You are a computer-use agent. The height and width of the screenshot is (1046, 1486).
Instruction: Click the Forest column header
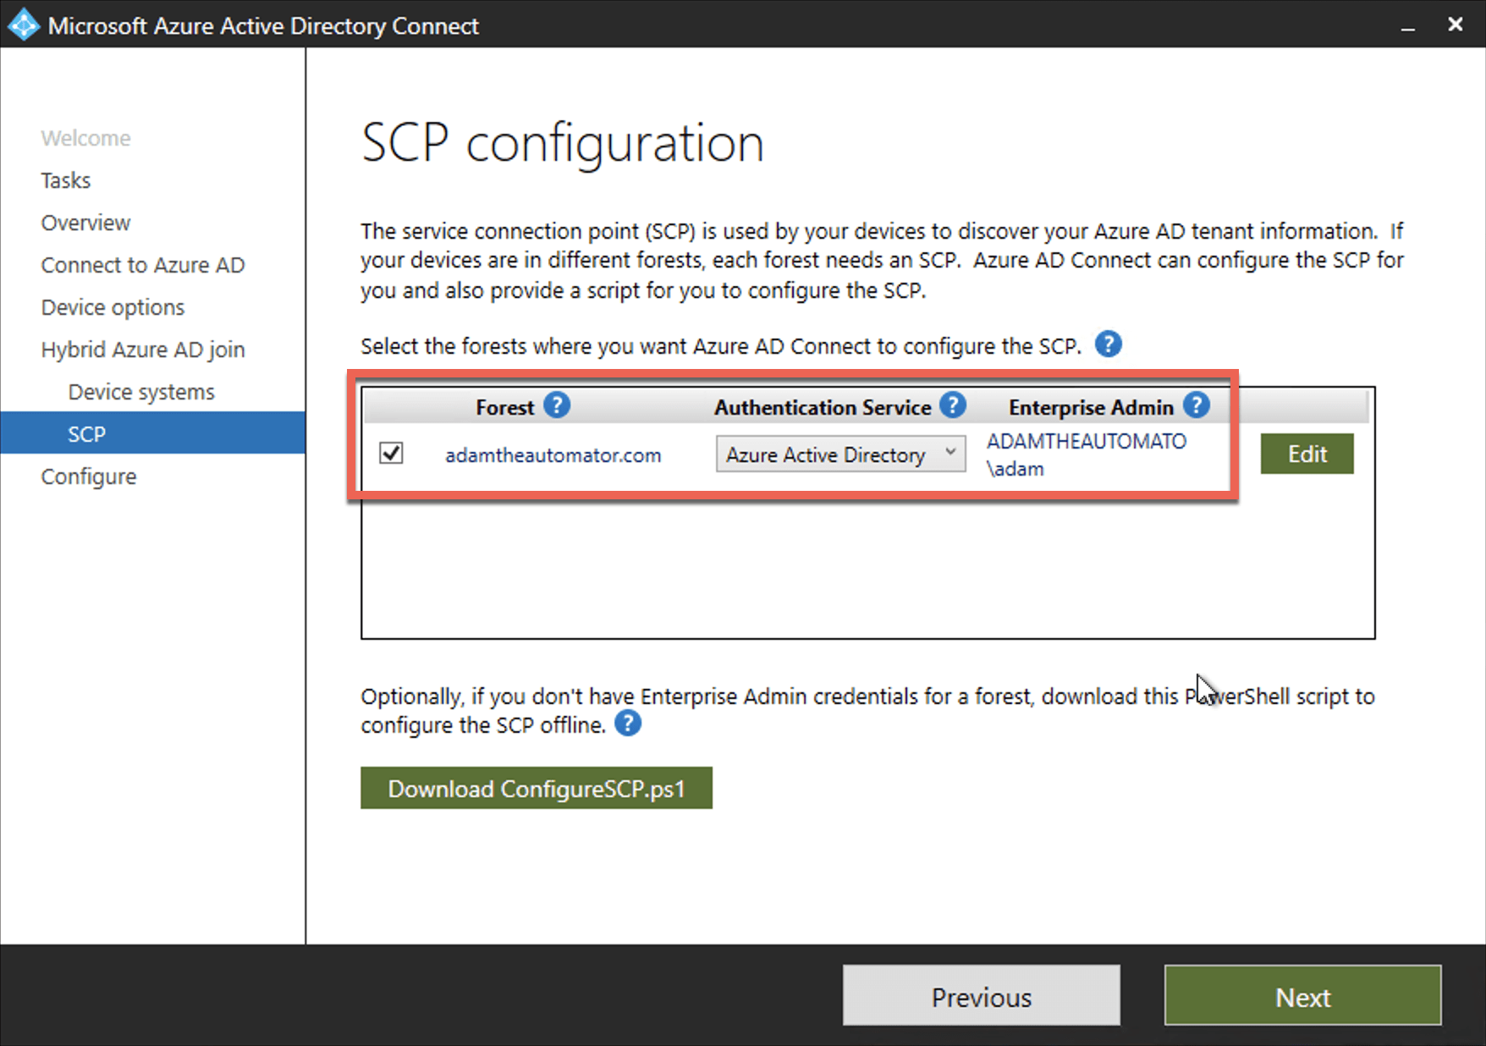505,407
